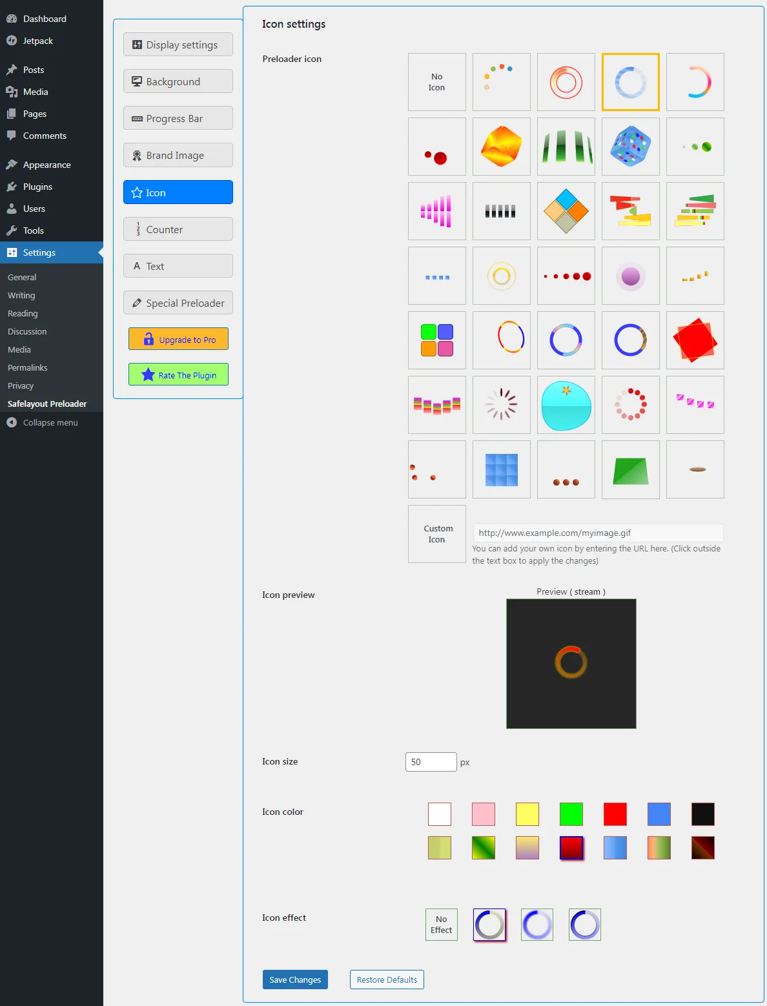Choose the four colored diamonds preloader icon
The height and width of the screenshot is (1006, 767).
pos(566,211)
